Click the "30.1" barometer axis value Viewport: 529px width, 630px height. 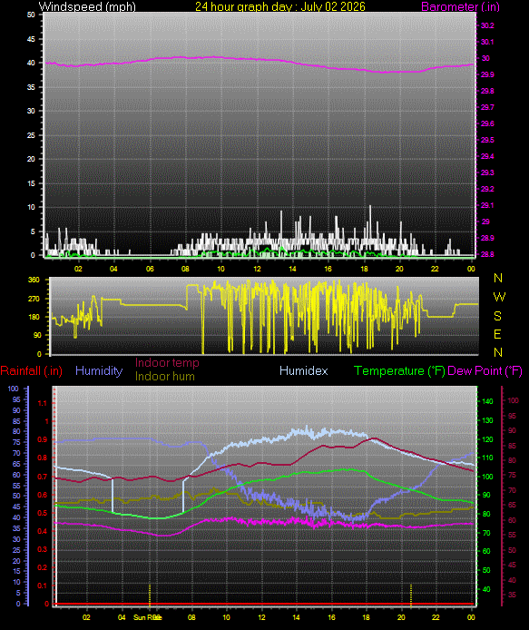[x=487, y=42]
